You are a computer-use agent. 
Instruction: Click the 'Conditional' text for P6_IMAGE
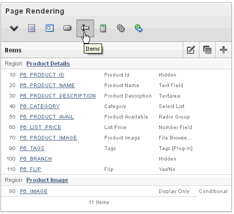pos(214,191)
